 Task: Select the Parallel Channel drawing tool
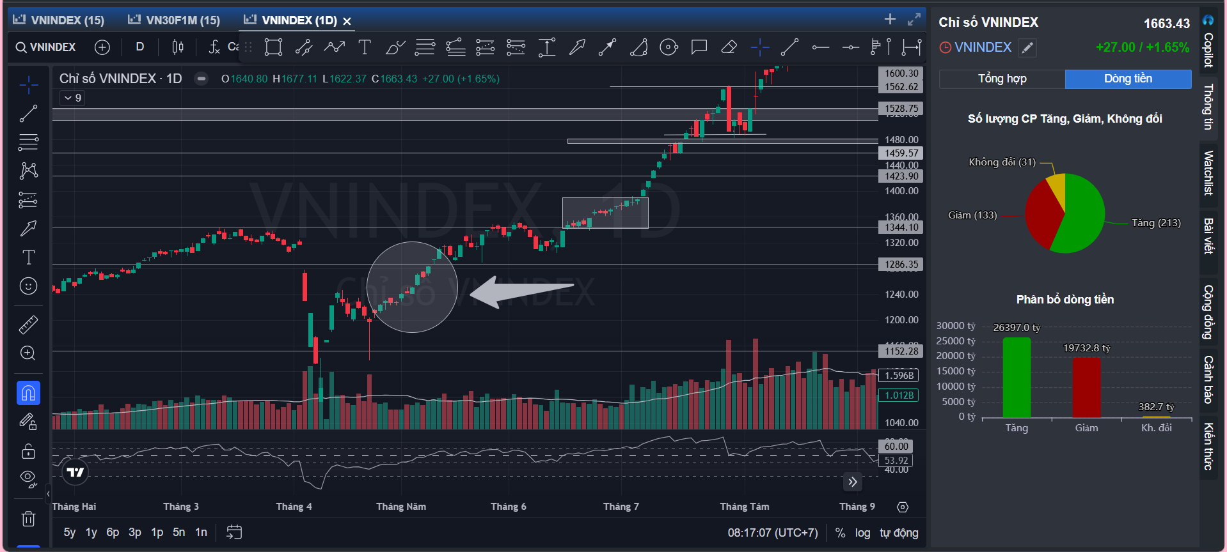(304, 47)
